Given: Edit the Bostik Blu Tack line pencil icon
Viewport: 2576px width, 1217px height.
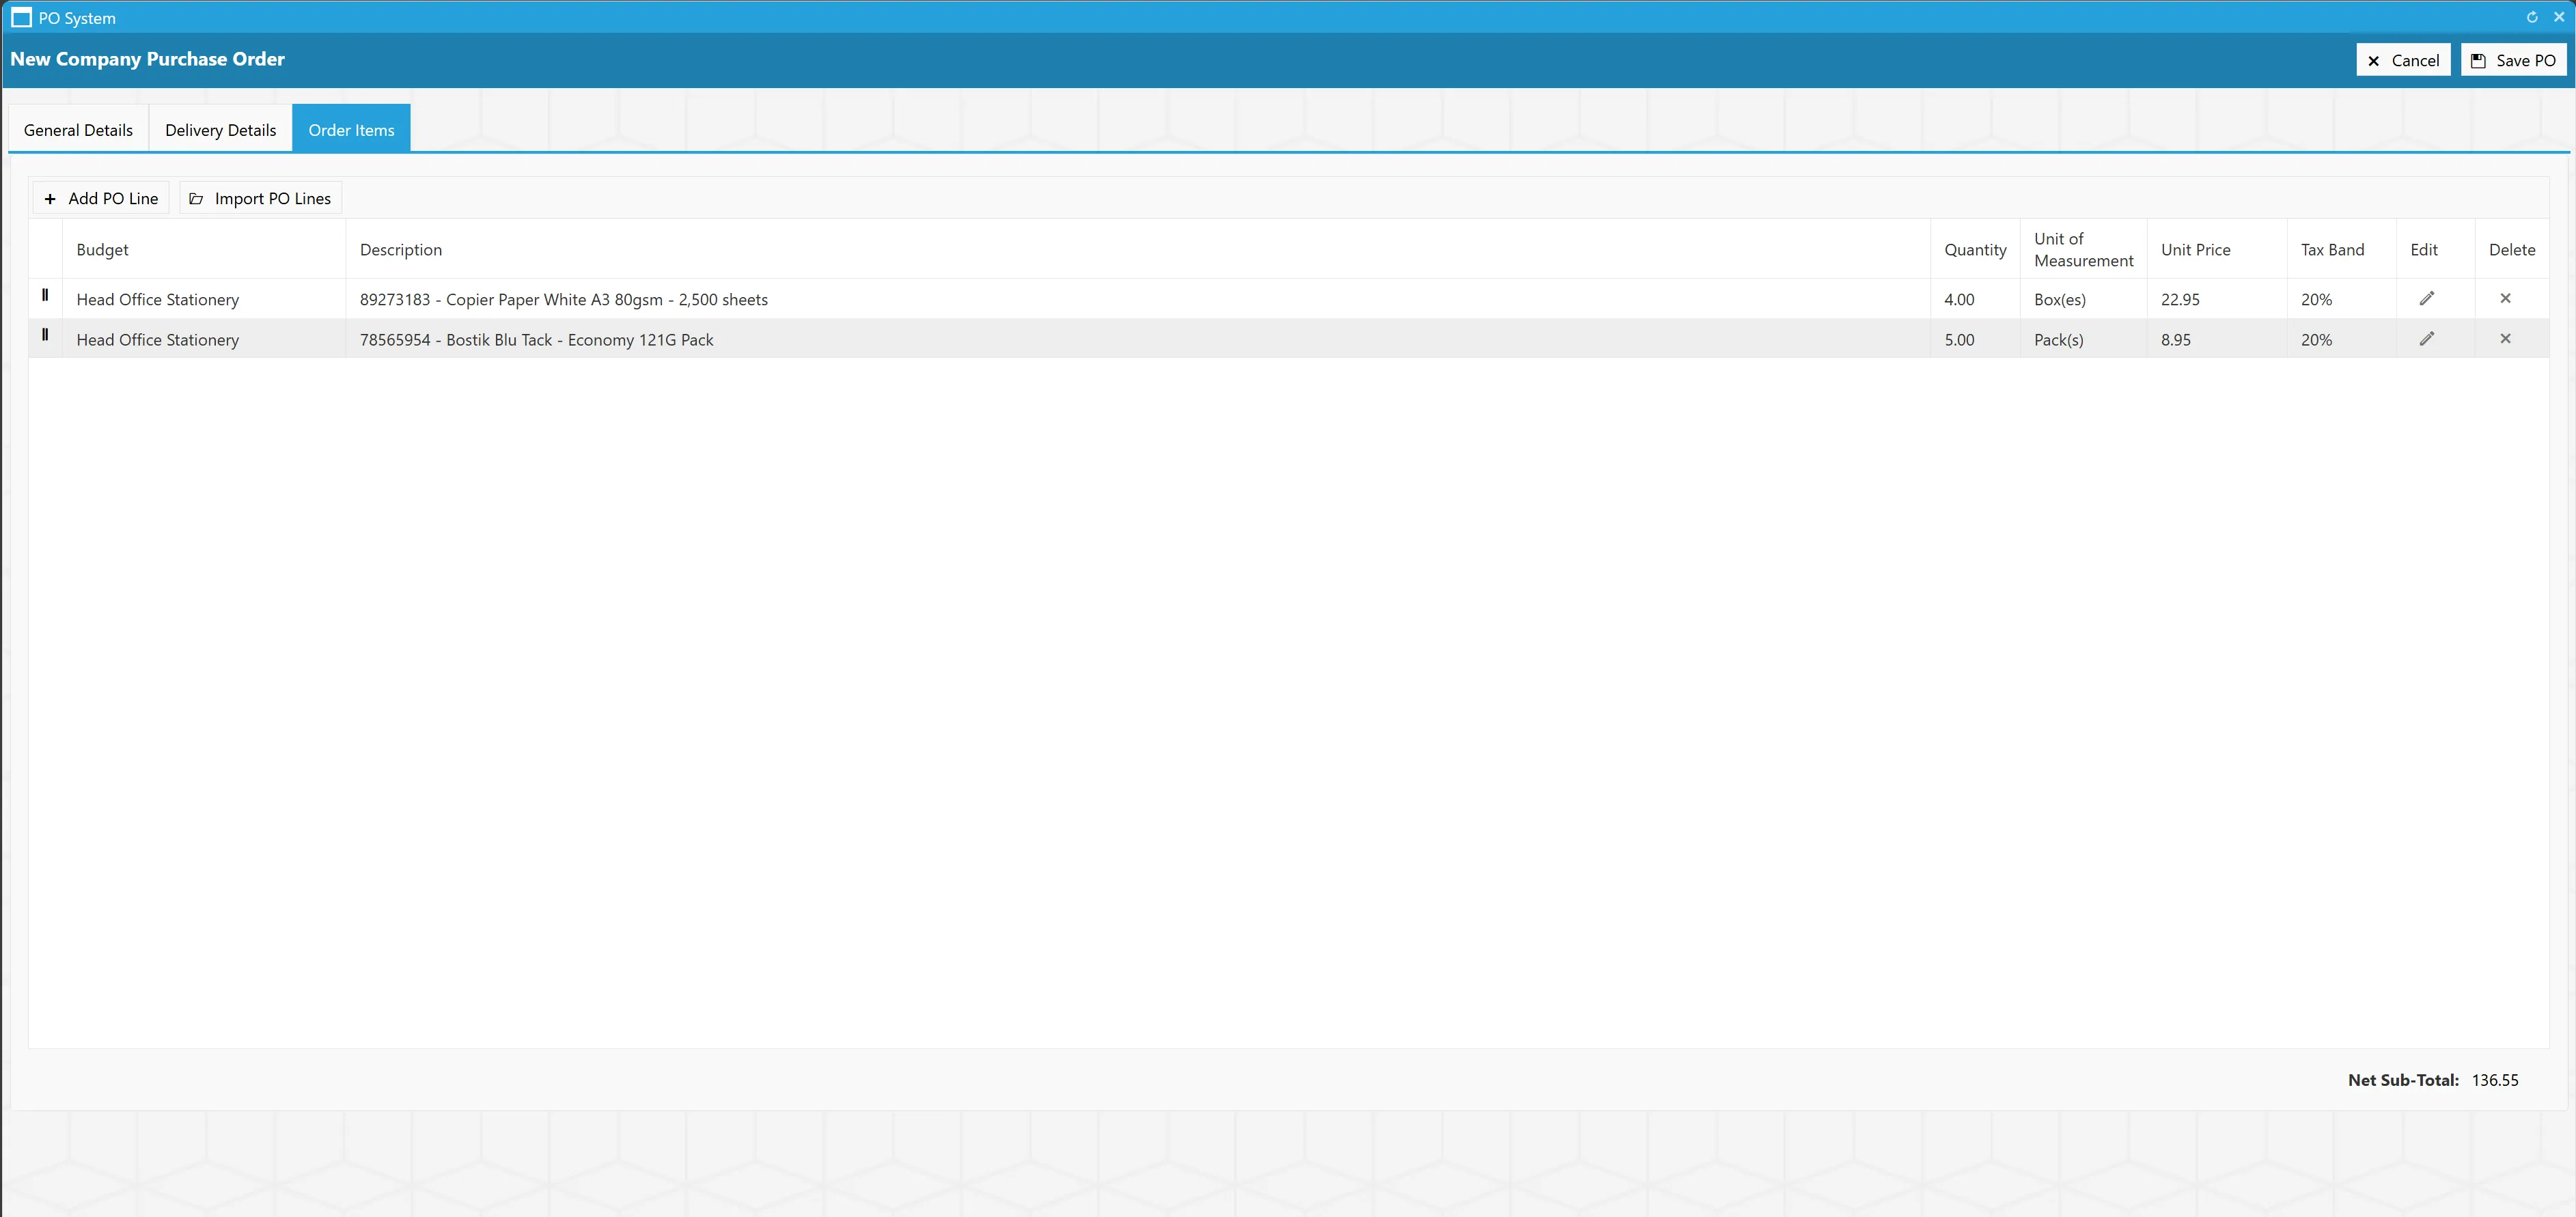Looking at the screenshot, I should [2427, 339].
